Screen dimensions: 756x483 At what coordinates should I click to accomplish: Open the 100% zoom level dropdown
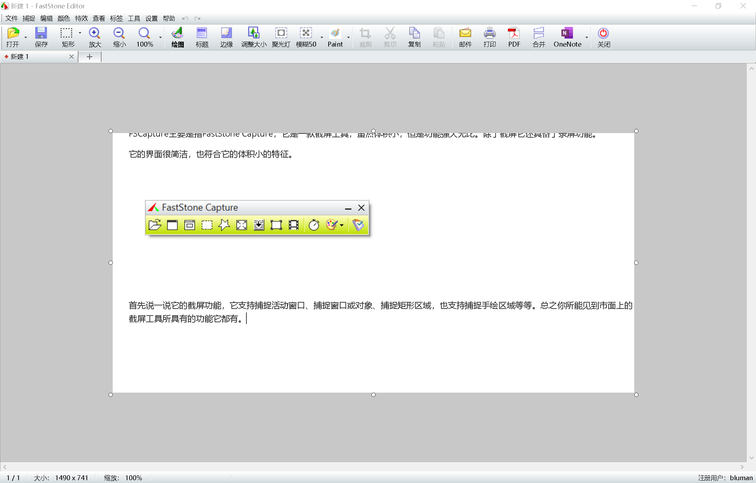[161, 37]
